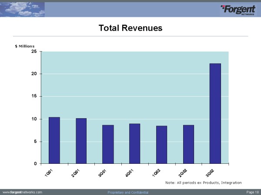
Task: Click the Forgent Networks logo
Action: click(x=239, y=10)
